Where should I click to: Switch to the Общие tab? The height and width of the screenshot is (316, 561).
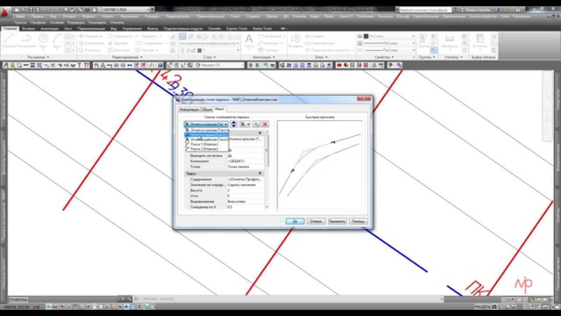(207, 109)
